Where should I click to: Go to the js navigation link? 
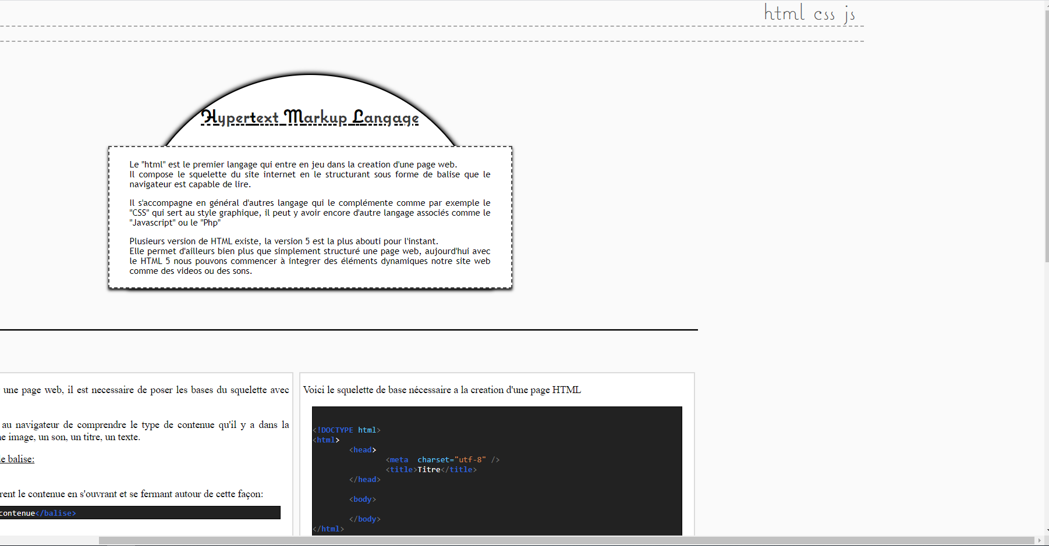point(850,14)
